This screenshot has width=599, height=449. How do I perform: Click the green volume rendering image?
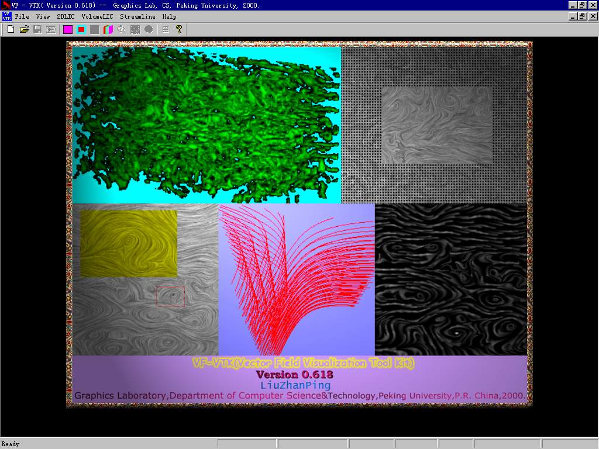coord(206,125)
